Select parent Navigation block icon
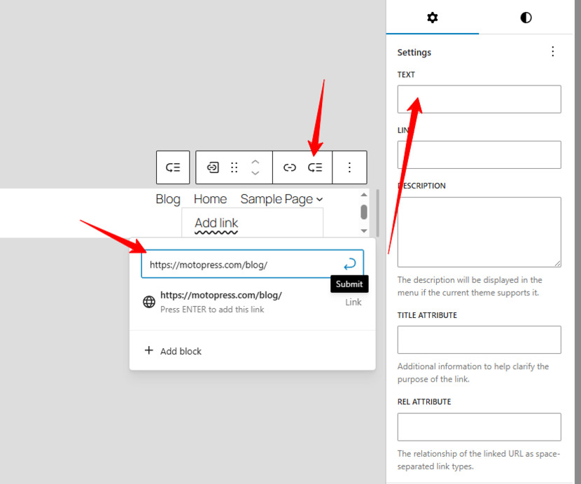This screenshot has height=484, width=581. 173,167
